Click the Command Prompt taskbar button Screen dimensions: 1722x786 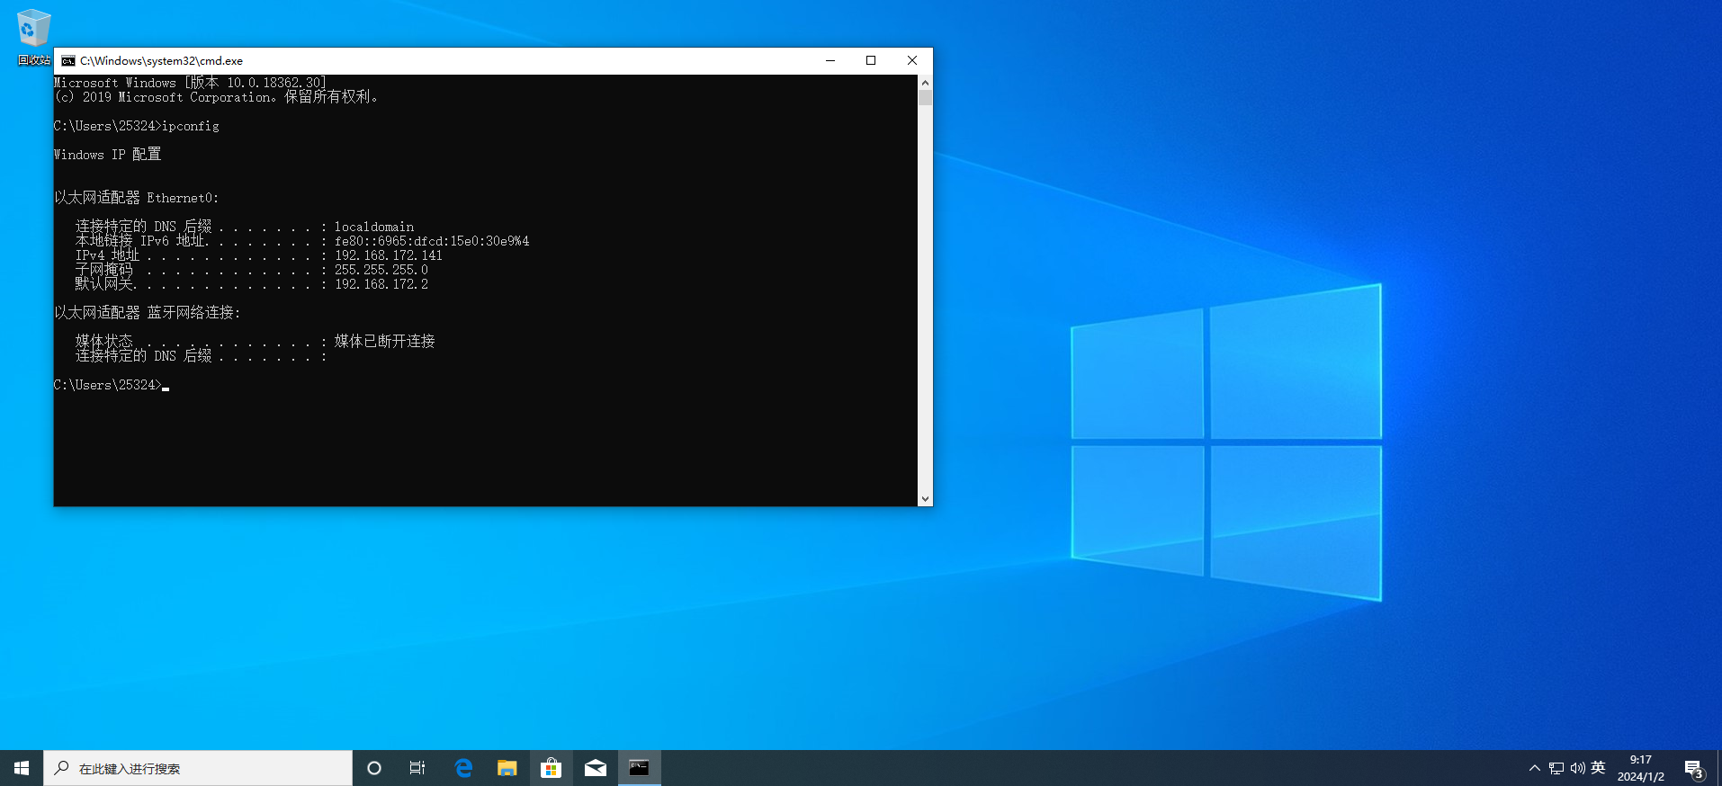click(x=640, y=768)
